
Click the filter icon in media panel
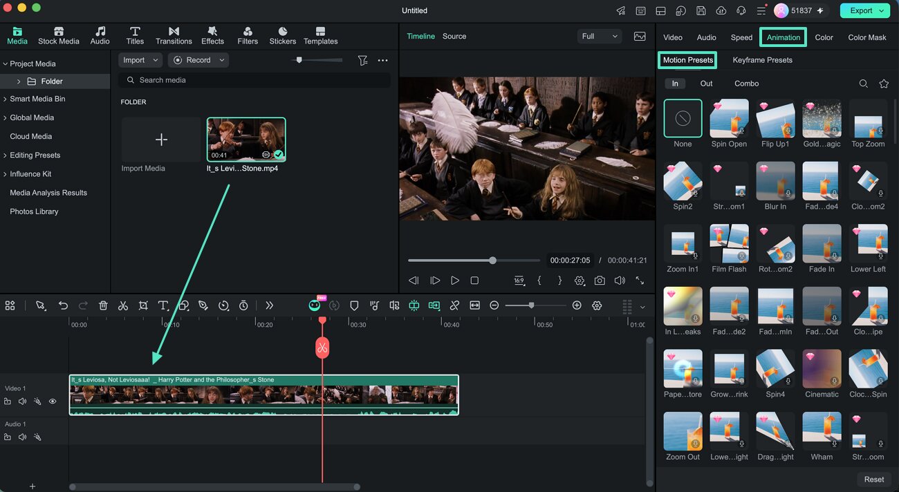pyautogui.click(x=362, y=60)
